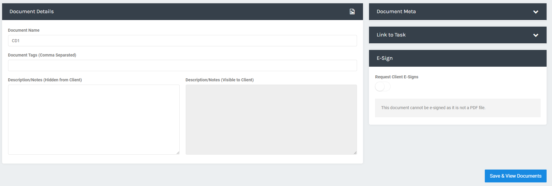Click the Document Tags (Comma Separated) label
The image size is (552, 186).
[42, 55]
